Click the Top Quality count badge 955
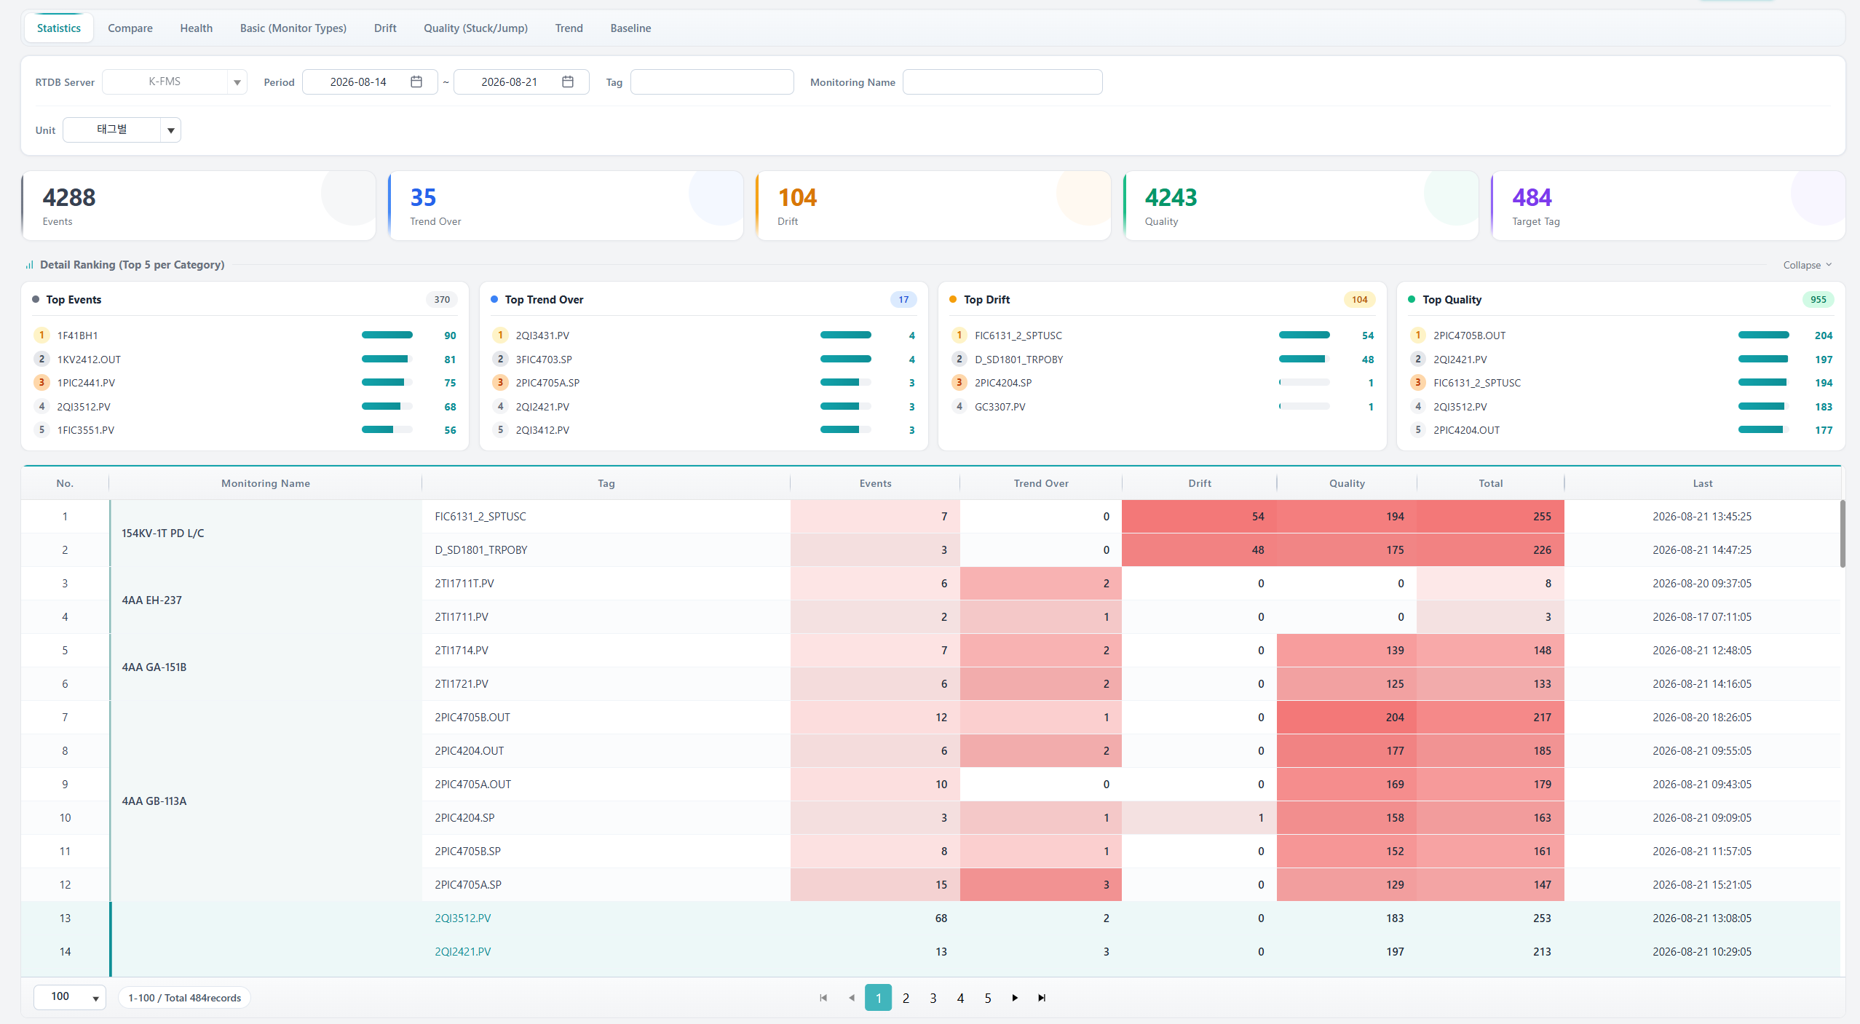Viewport: 1860px width, 1024px height. coord(1818,300)
